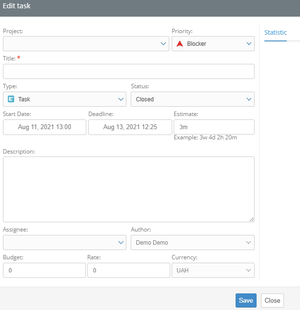Click the blue Task type icon
This screenshot has width=300, height=310.
pyautogui.click(x=11, y=99)
